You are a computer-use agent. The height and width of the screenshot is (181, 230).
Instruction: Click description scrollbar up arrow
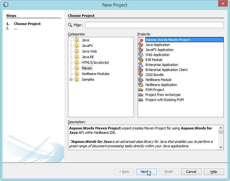(x=221, y=128)
